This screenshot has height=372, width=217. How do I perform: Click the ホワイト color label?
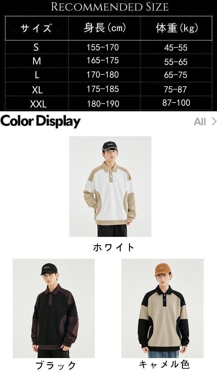tap(113, 247)
